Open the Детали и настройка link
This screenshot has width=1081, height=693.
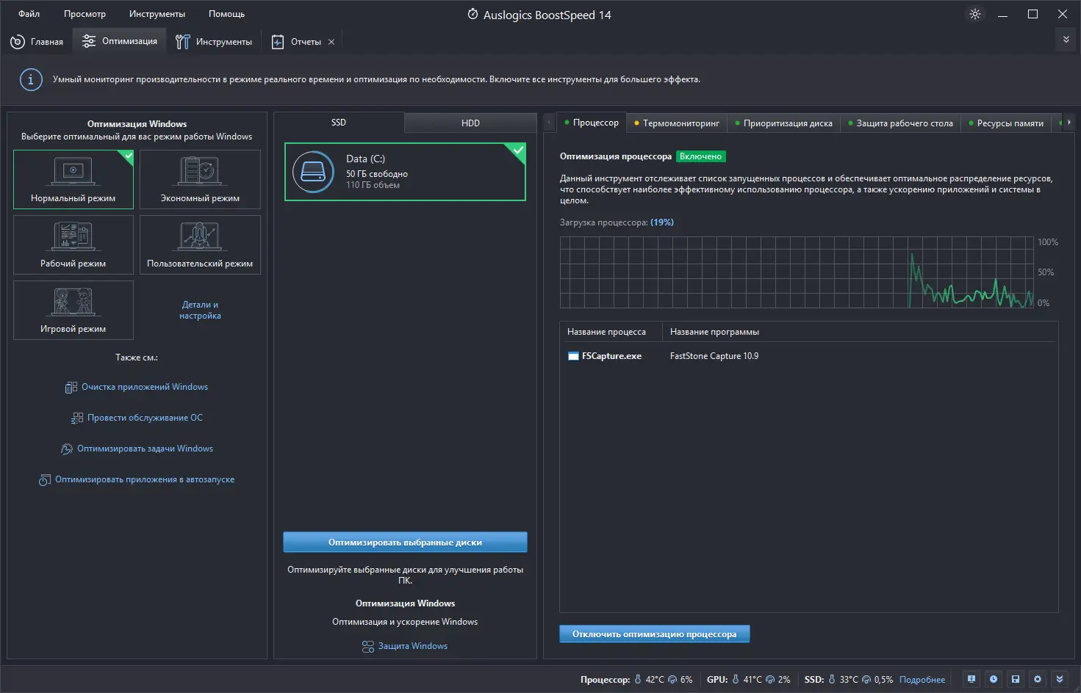point(200,310)
